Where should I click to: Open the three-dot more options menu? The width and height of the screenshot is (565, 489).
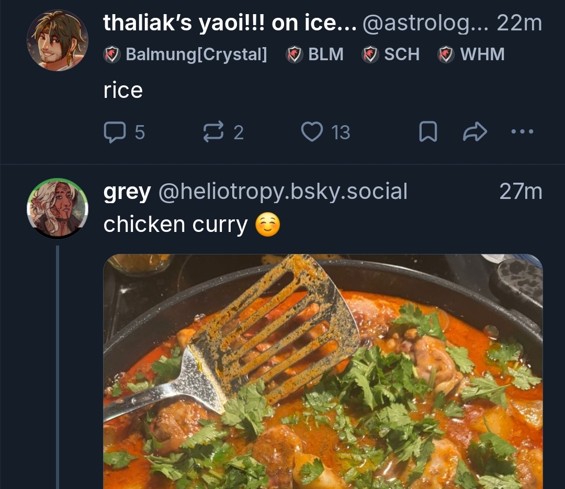(522, 132)
